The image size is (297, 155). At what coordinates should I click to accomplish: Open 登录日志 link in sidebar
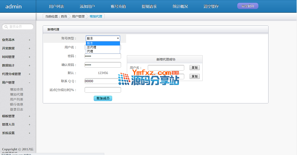click(16, 109)
